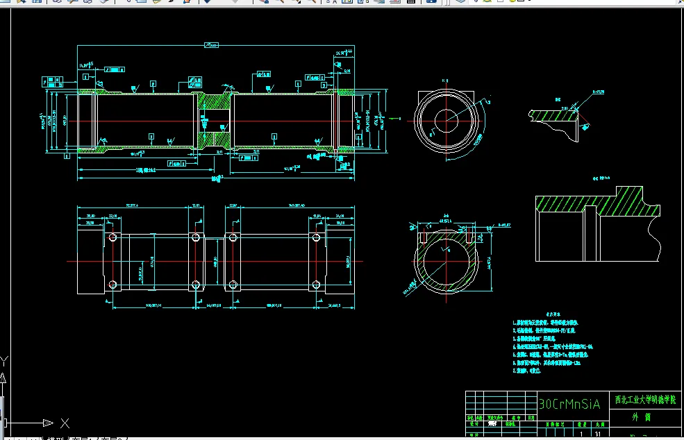Select the overall length dimension above the section view

[216, 45]
